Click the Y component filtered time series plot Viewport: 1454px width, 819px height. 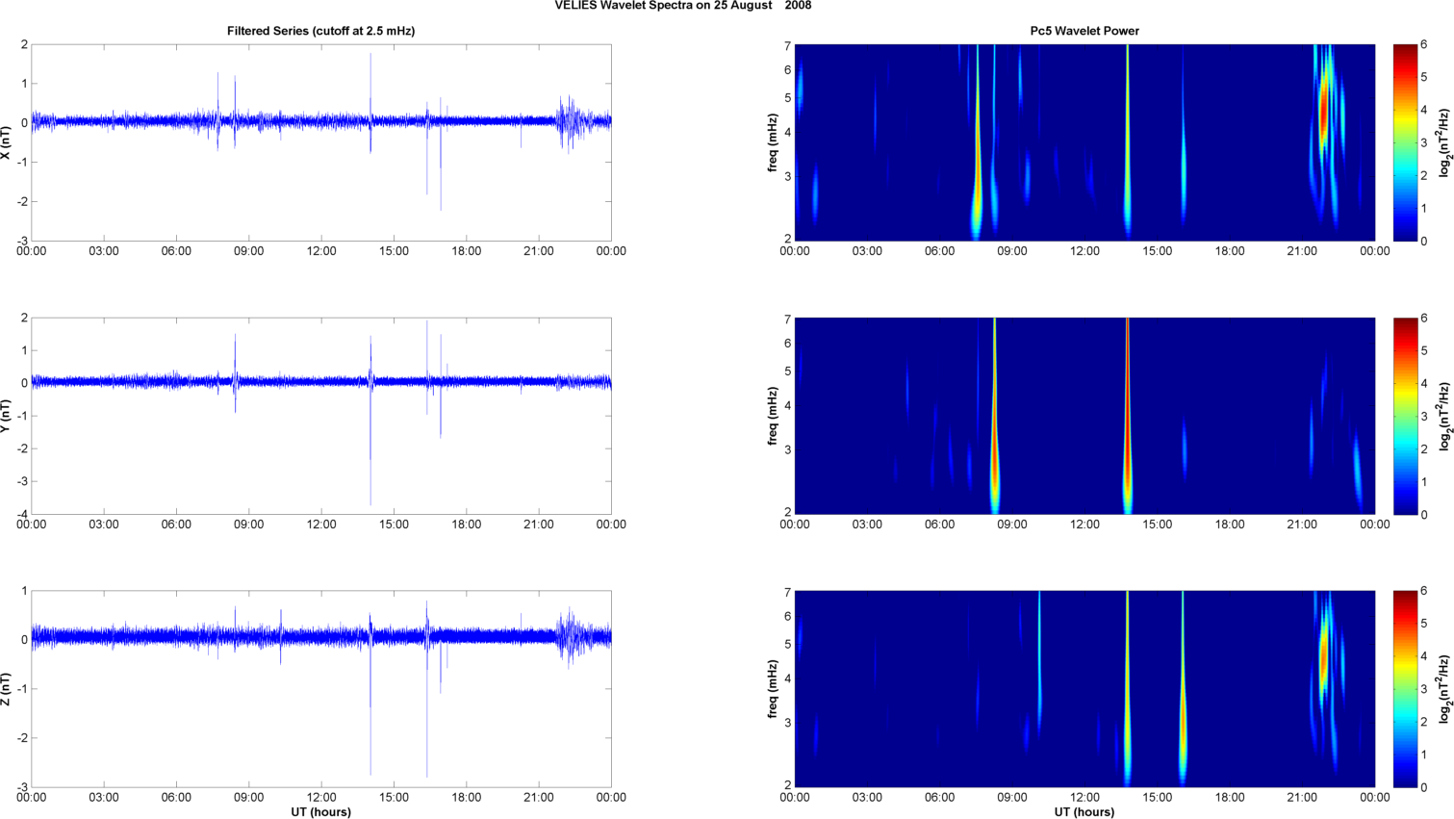coord(321,416)
